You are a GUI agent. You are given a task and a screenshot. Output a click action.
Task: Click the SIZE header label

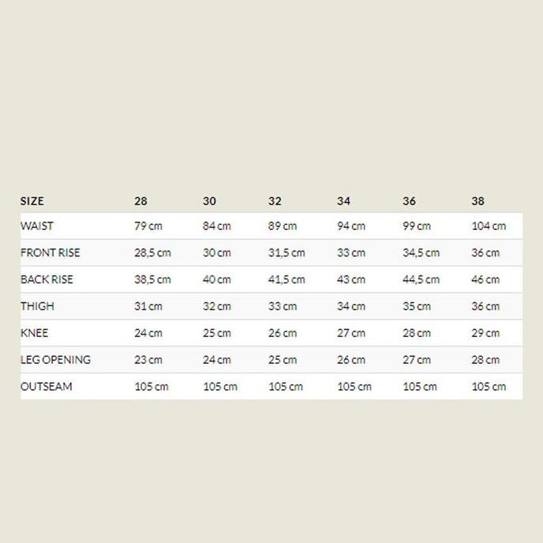[x=32, y=201]
